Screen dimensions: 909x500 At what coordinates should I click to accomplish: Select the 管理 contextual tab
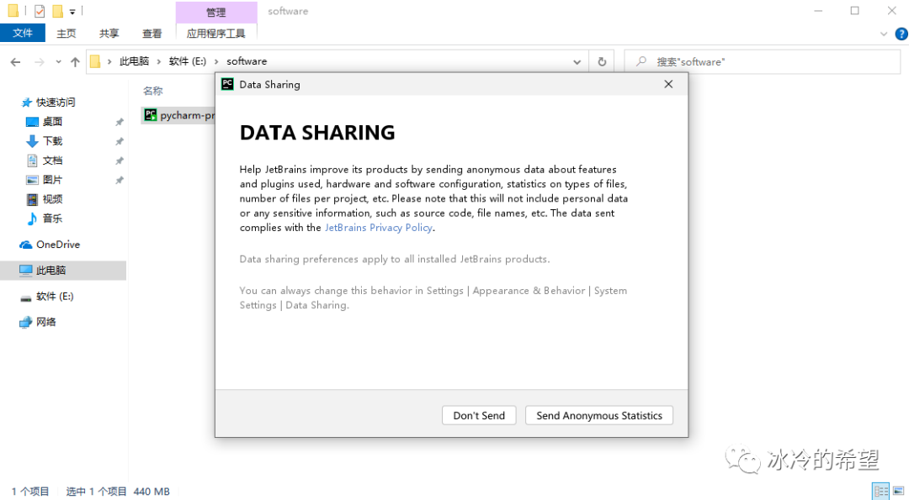click(215, 12)
